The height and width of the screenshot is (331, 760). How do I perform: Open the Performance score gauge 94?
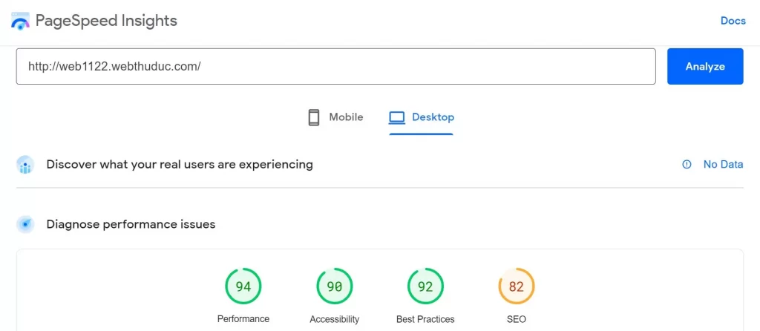[243, 286]
